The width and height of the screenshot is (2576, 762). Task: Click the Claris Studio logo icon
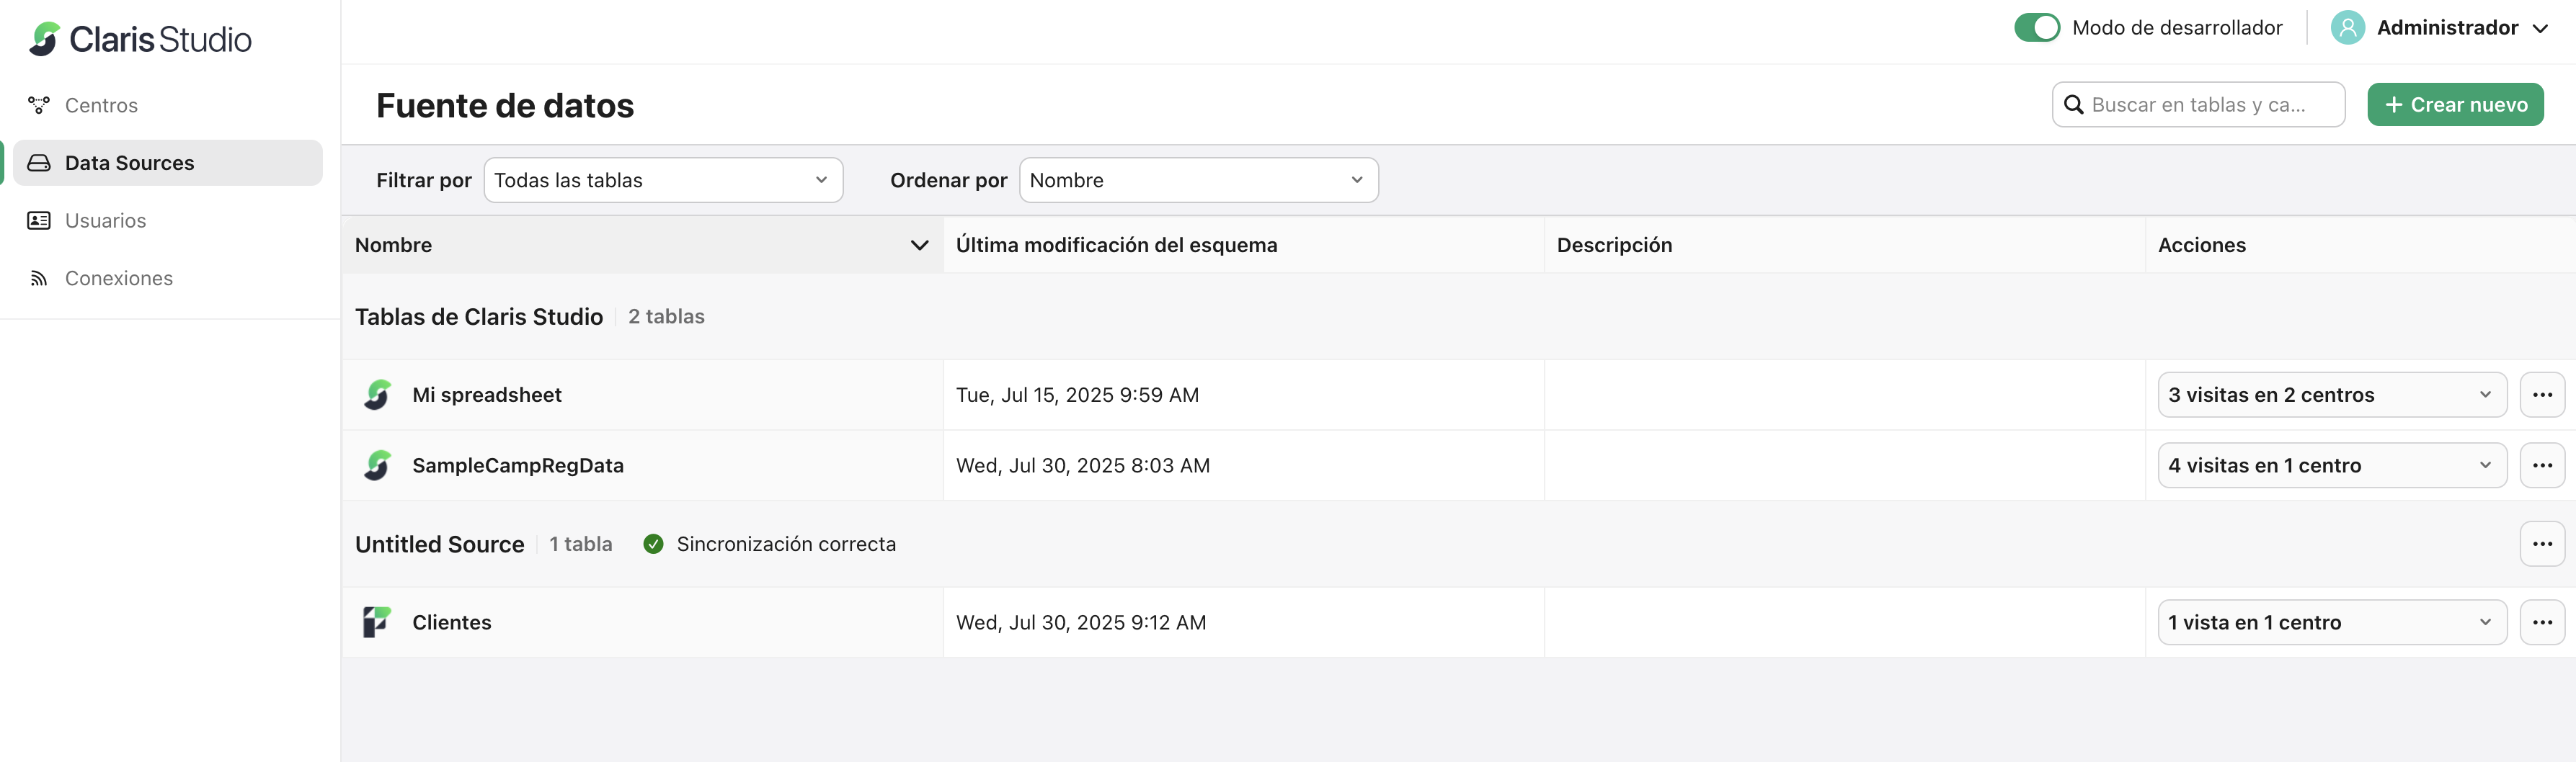[44, 39]
